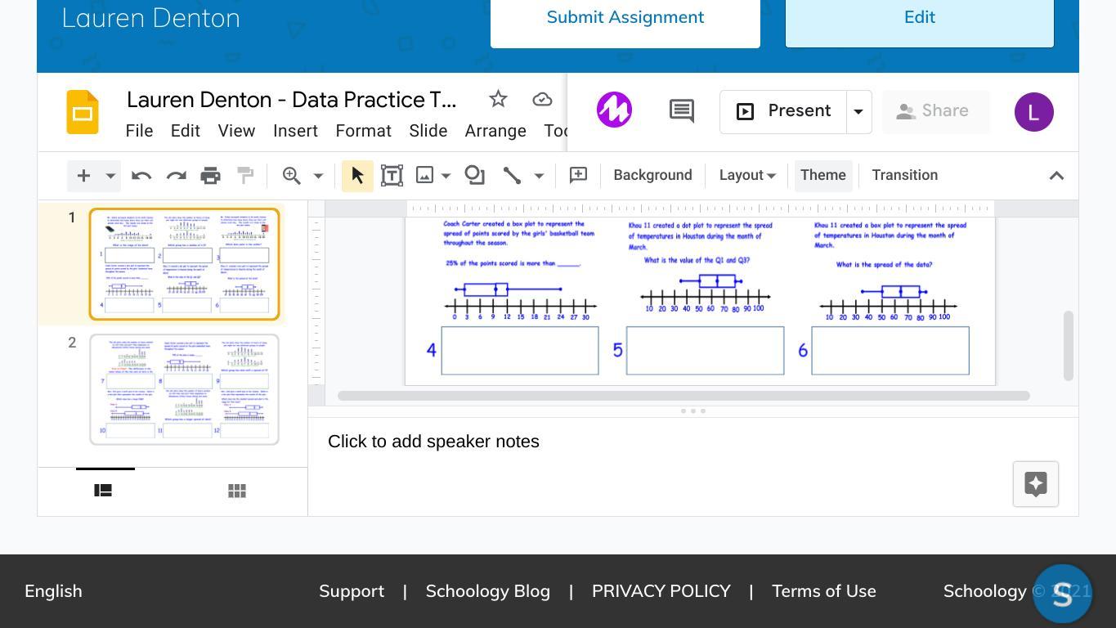Choose the select arrow cursor tool

point(357,176)
